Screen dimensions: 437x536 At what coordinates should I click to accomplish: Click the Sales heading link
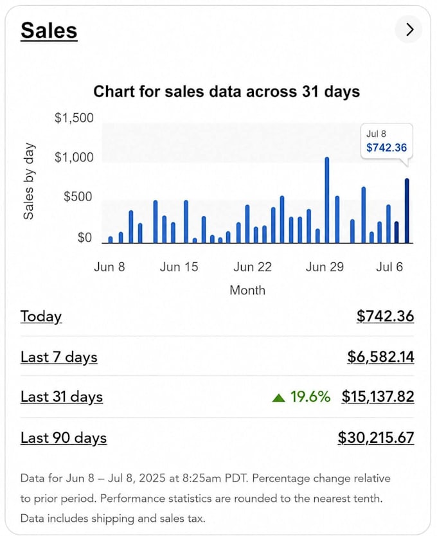(49, 30)
